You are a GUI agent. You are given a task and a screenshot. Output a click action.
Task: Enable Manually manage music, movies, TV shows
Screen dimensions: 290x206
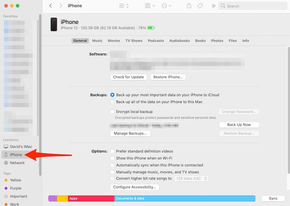click(x=112, y=172)
